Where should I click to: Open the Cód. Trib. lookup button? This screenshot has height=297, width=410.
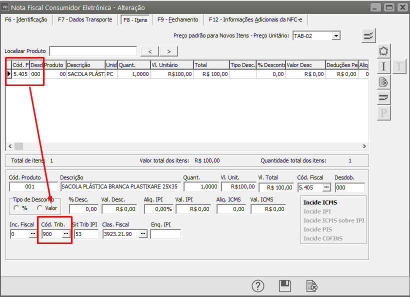click(x=65, y=234)
